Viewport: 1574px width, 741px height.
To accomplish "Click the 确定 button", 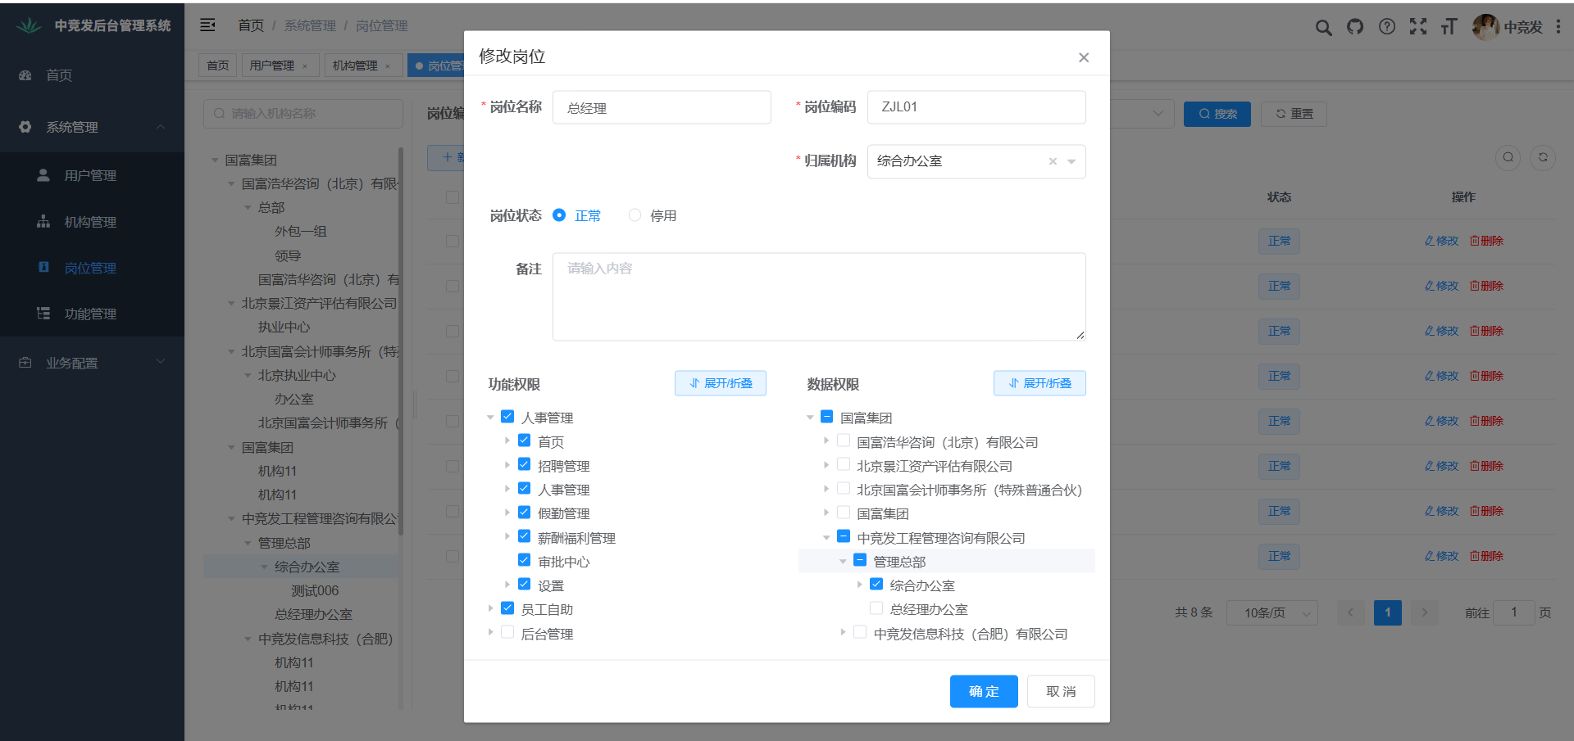I will 984,691.
